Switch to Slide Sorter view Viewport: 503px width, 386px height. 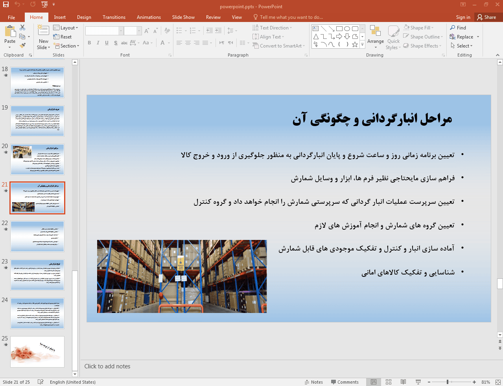[x=389, y=382]
